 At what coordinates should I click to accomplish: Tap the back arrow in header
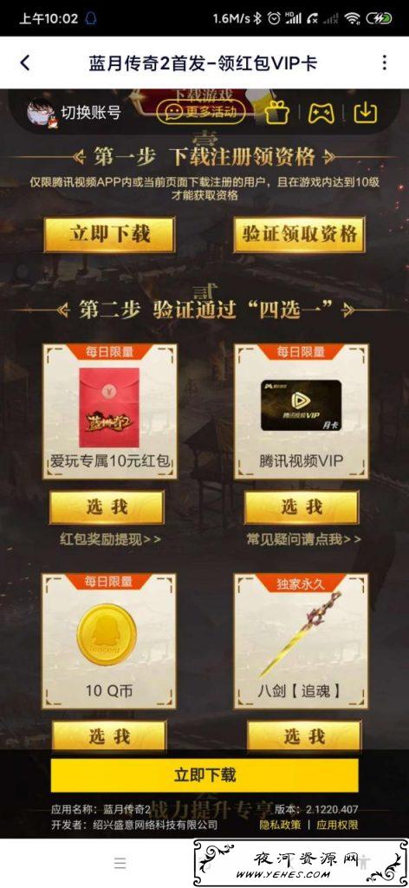[x=25, y=62]
